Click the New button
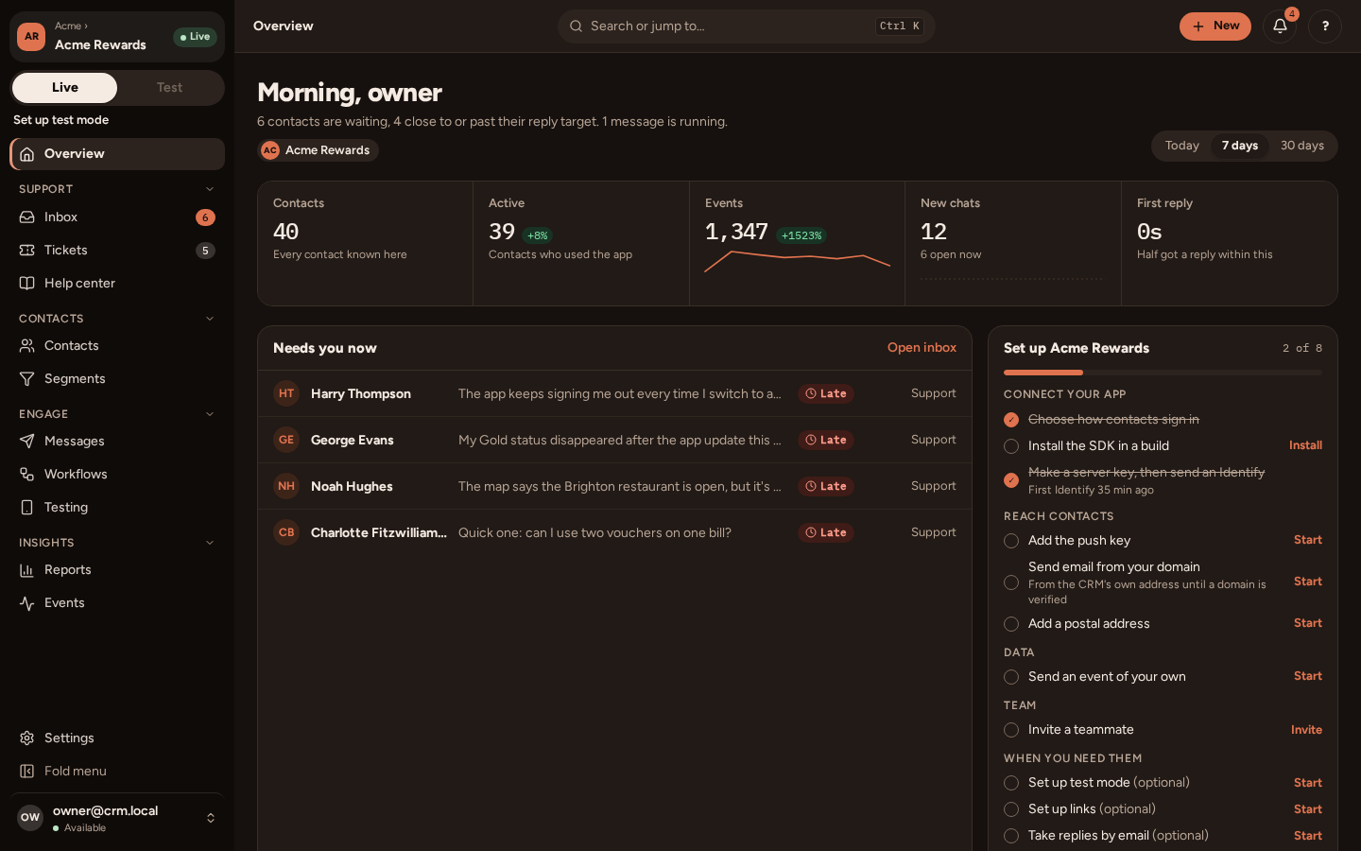This screenshot has width=1361, height=851. point(1215,26)
